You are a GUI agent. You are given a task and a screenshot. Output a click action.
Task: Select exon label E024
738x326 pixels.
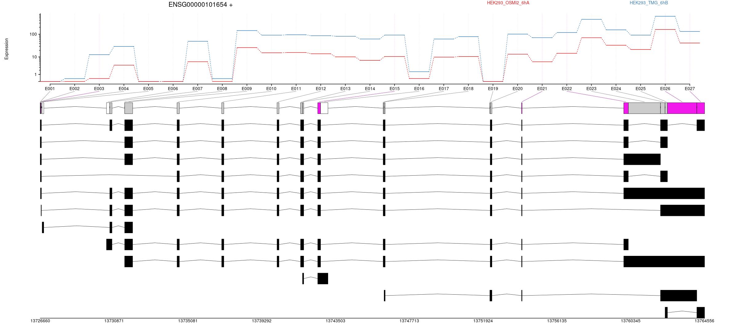pyautogui.click(x=616, y=89)
